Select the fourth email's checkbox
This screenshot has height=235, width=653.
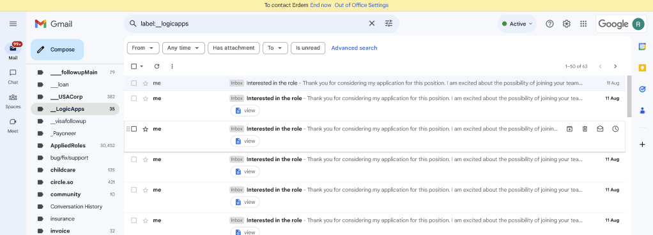[x=134, y=159]
